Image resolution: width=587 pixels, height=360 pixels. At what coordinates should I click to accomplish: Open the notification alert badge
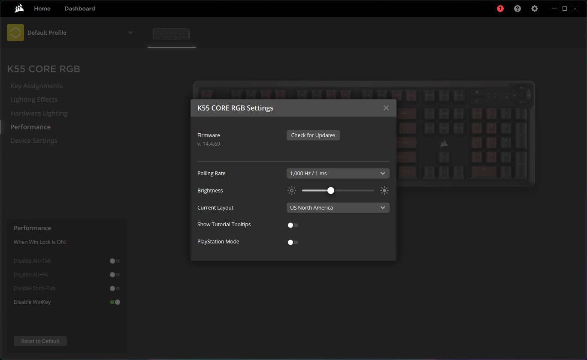[500, 9]
